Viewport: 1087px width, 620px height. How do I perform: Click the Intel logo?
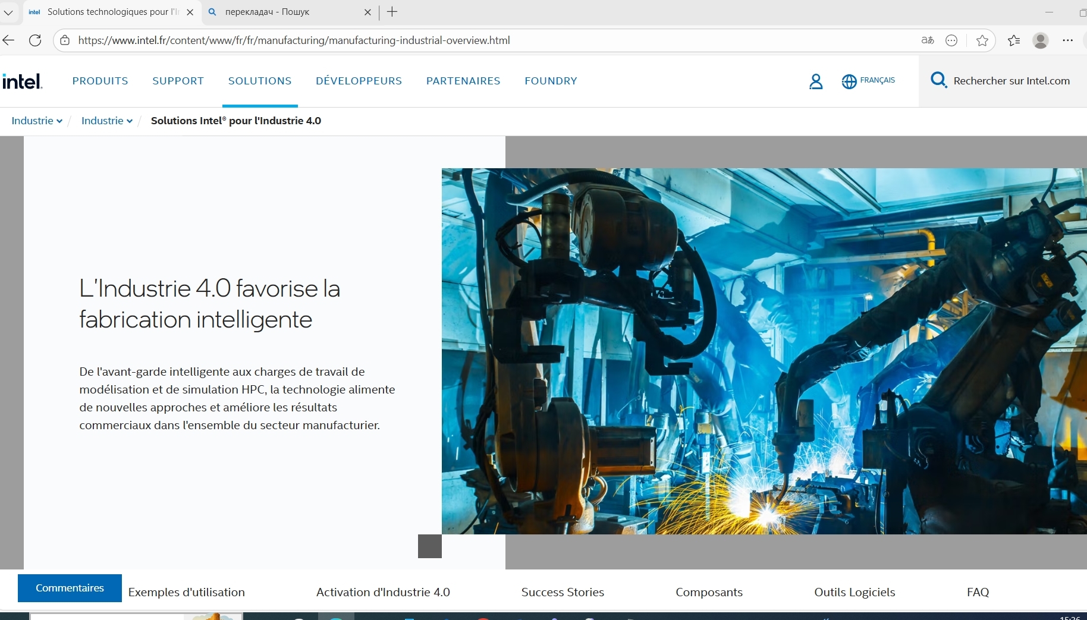22,81
